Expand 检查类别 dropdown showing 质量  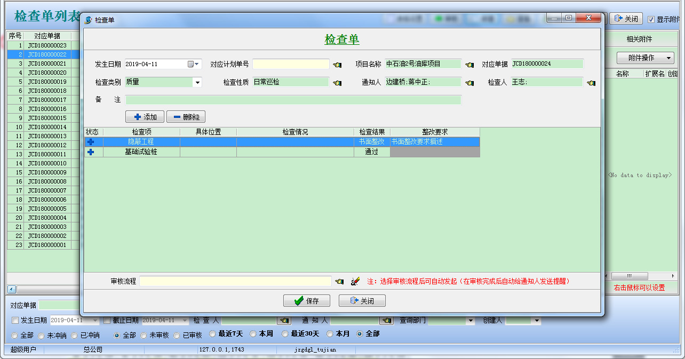click(x=197, y=82)
